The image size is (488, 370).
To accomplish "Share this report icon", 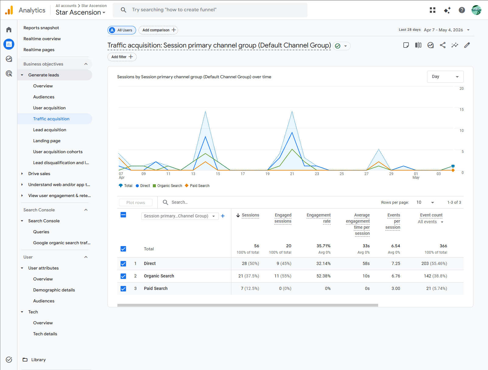I will [443, 45].
